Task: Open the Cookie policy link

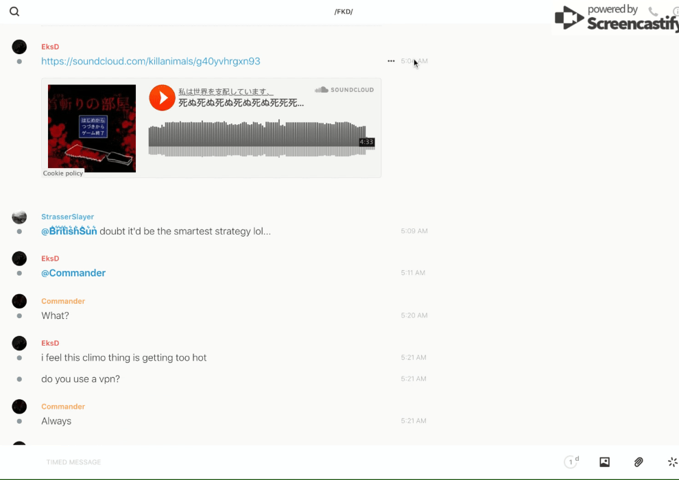Action: point(63,173)
